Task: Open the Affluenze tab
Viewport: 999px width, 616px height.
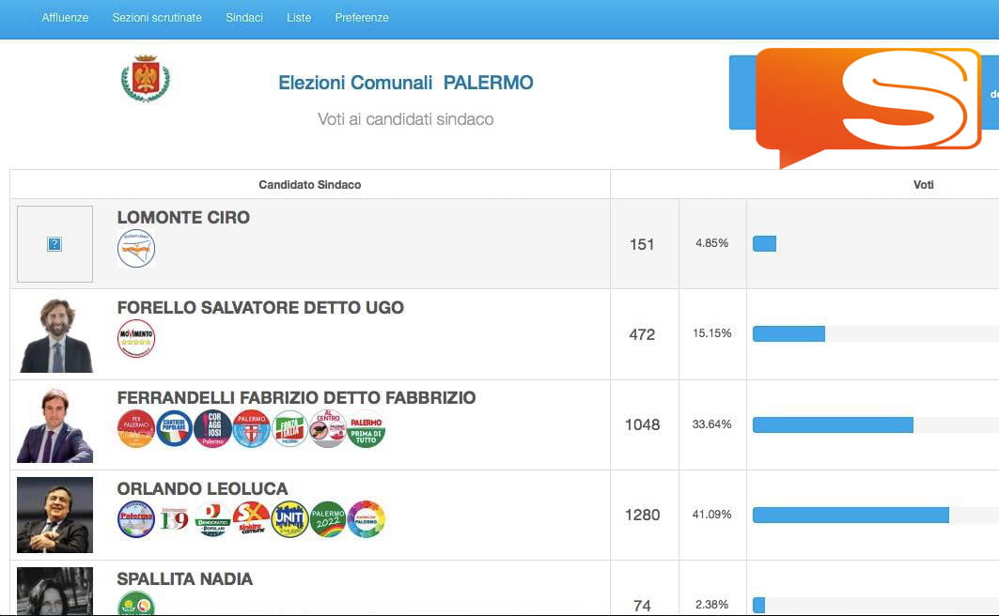Action: 65,18
